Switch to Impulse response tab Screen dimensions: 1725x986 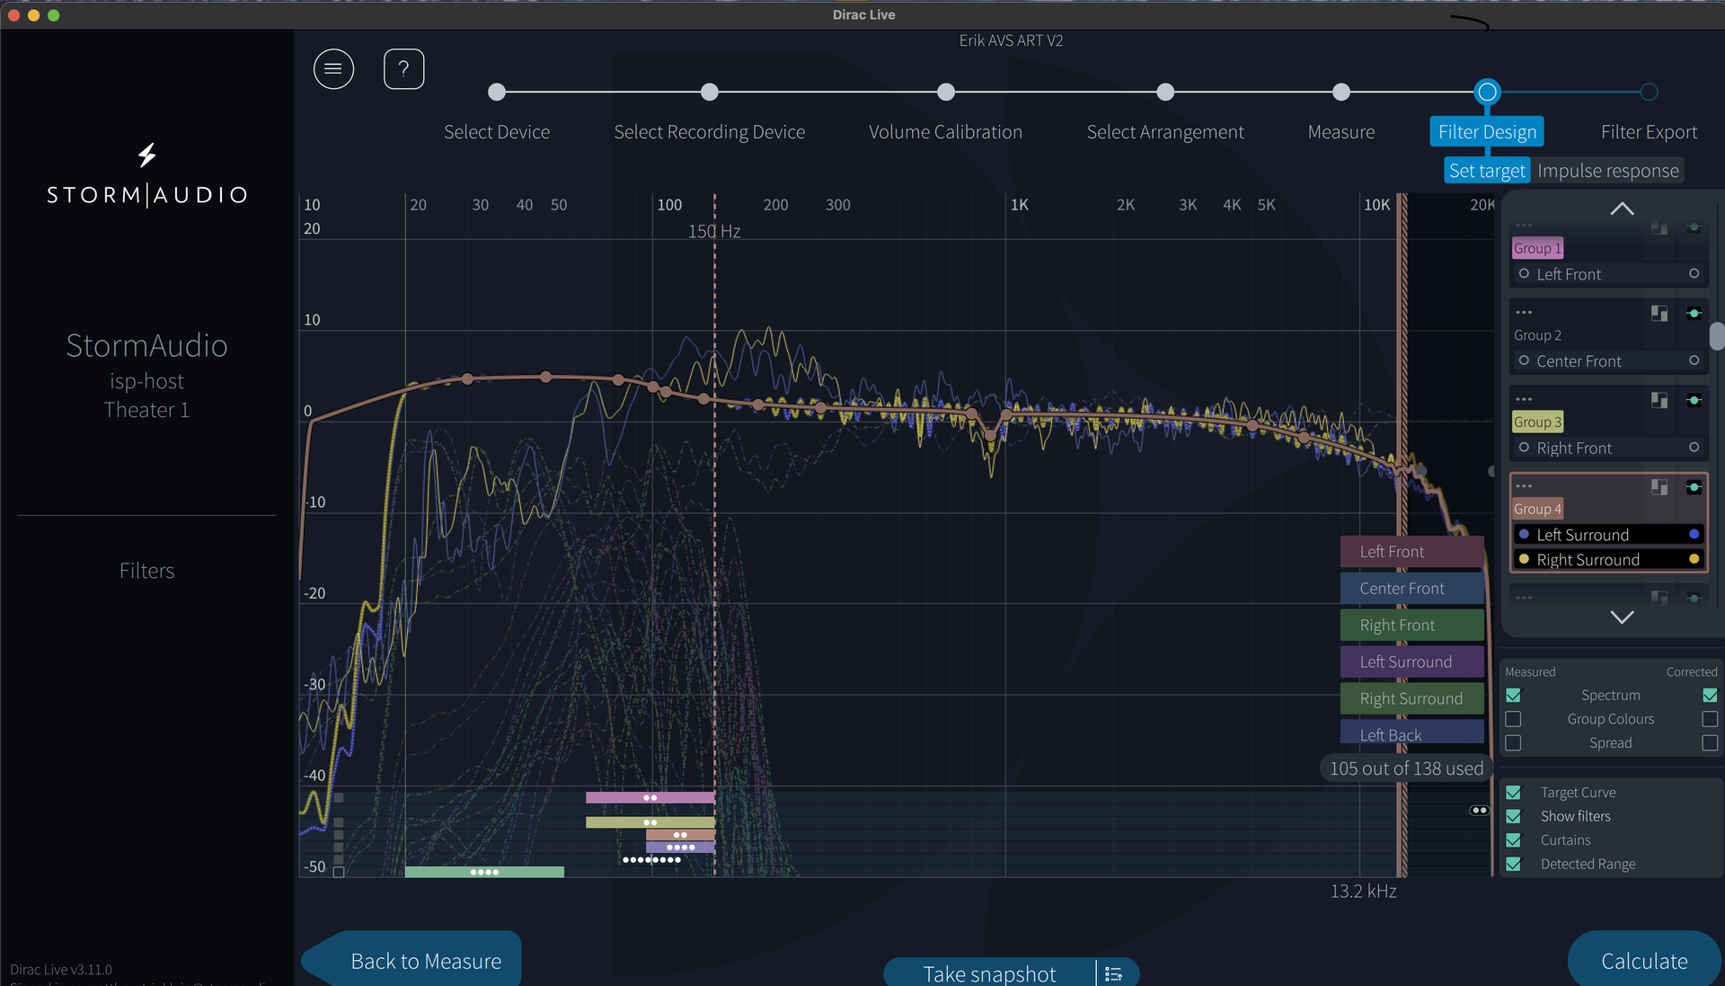1607,171
